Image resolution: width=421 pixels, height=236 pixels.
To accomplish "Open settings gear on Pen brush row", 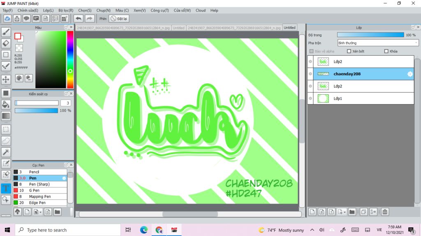I will (64, 178).
